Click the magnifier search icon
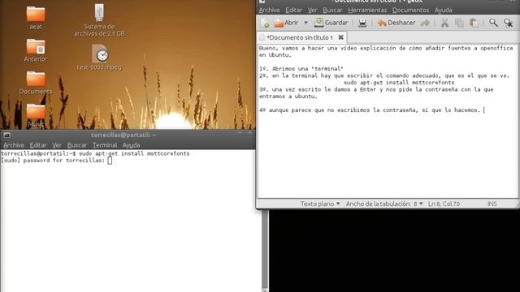The width and height of the screenshot is (520, 292). (493, 23)
